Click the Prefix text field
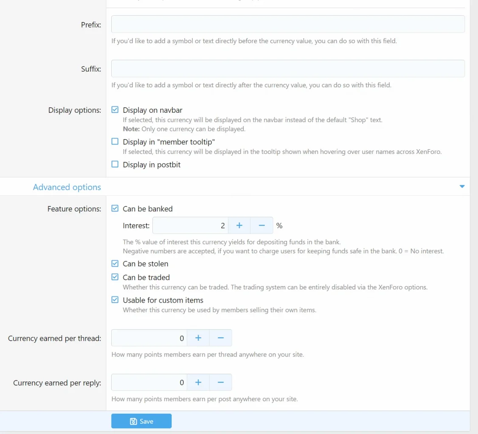The image size is (478, 434). 288,24
